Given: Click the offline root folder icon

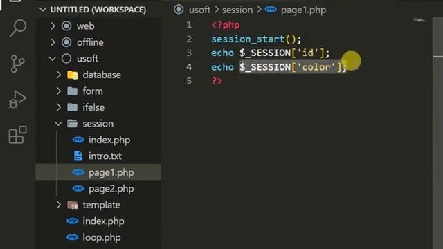Looking at the screenshot, I should 66,42.
